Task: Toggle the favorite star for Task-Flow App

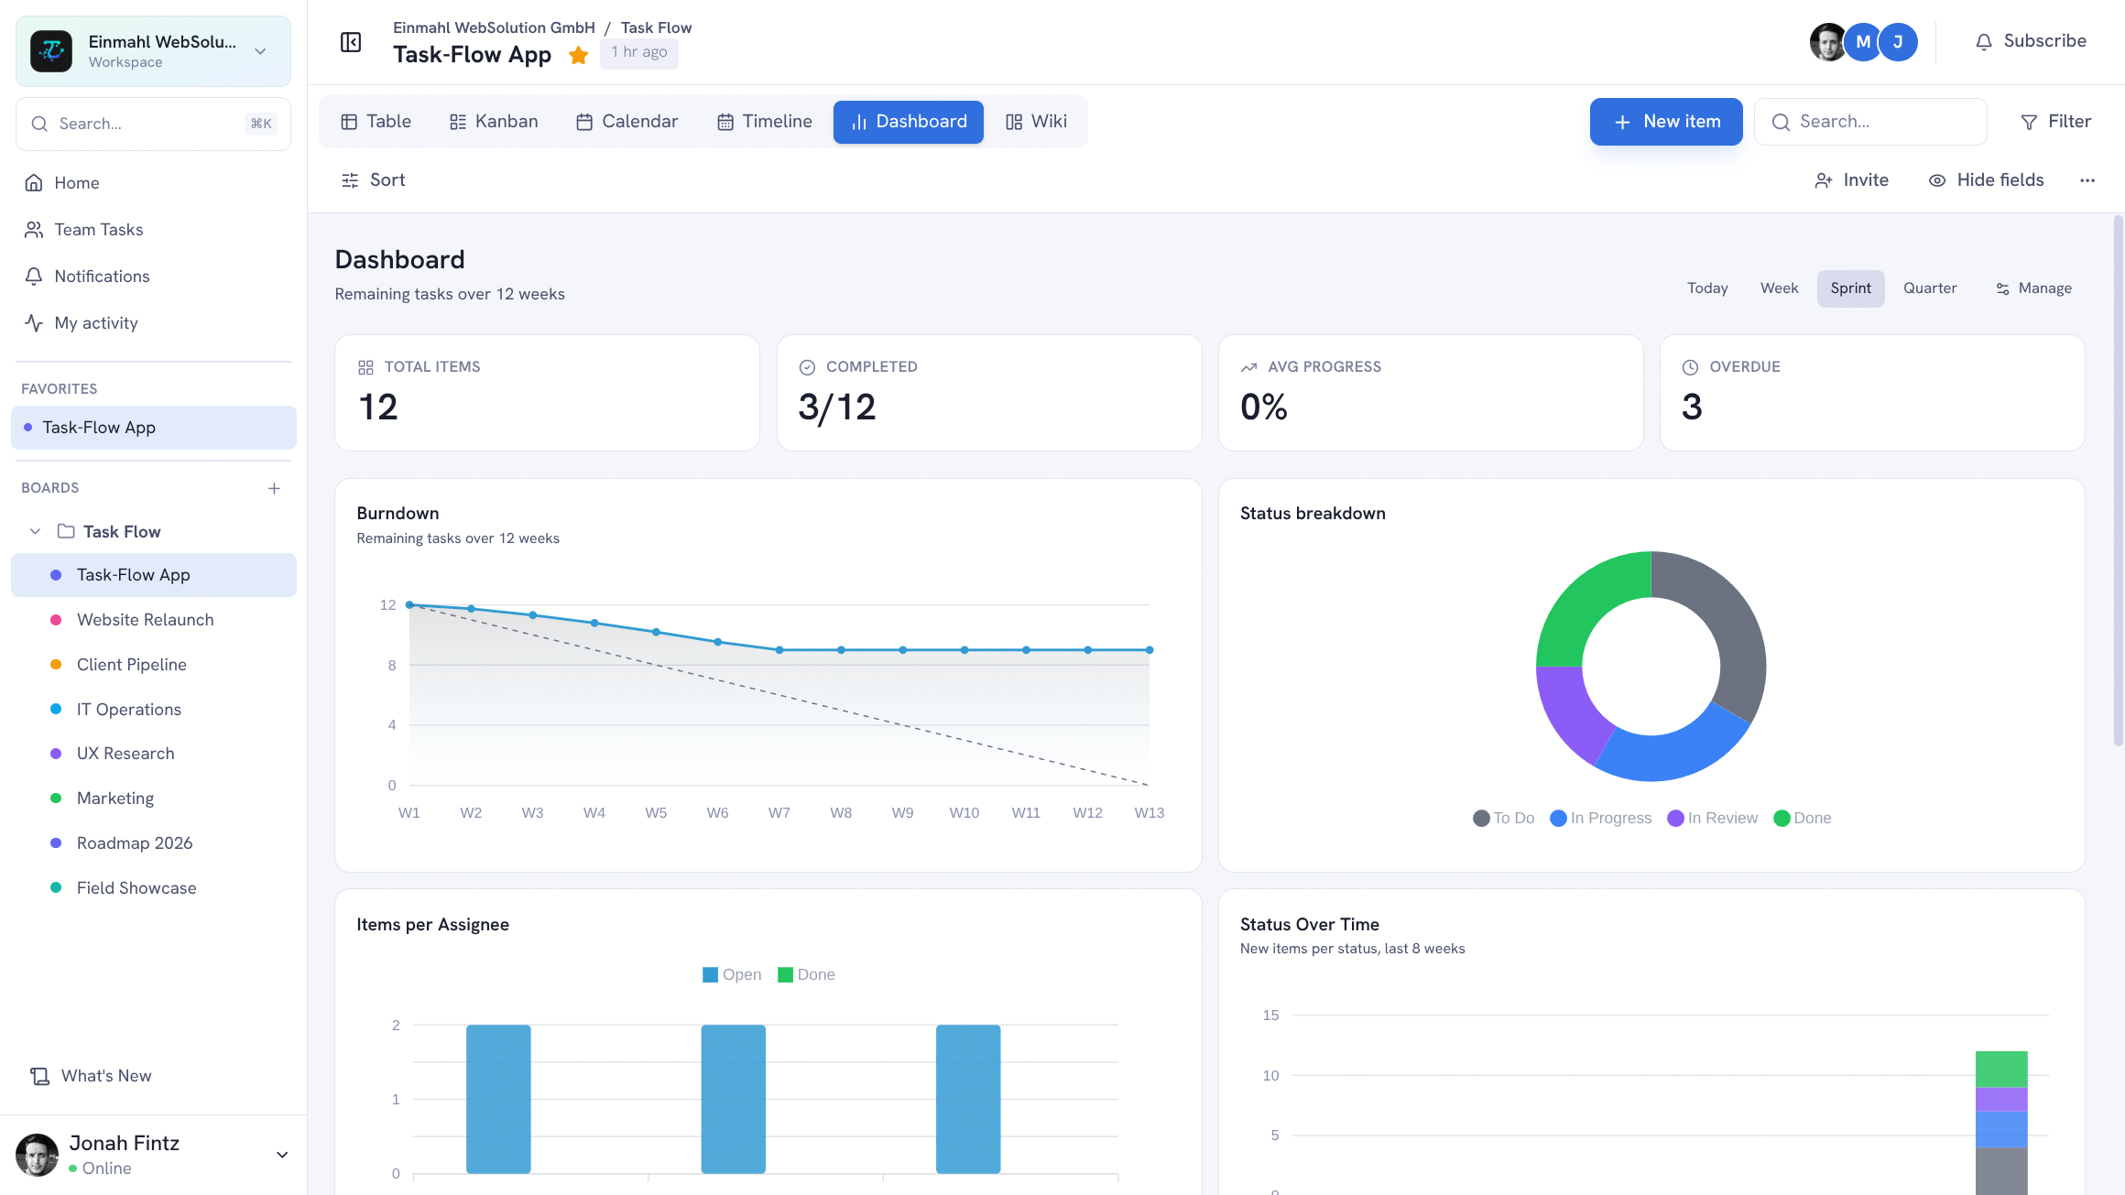Action: point(578,55)
